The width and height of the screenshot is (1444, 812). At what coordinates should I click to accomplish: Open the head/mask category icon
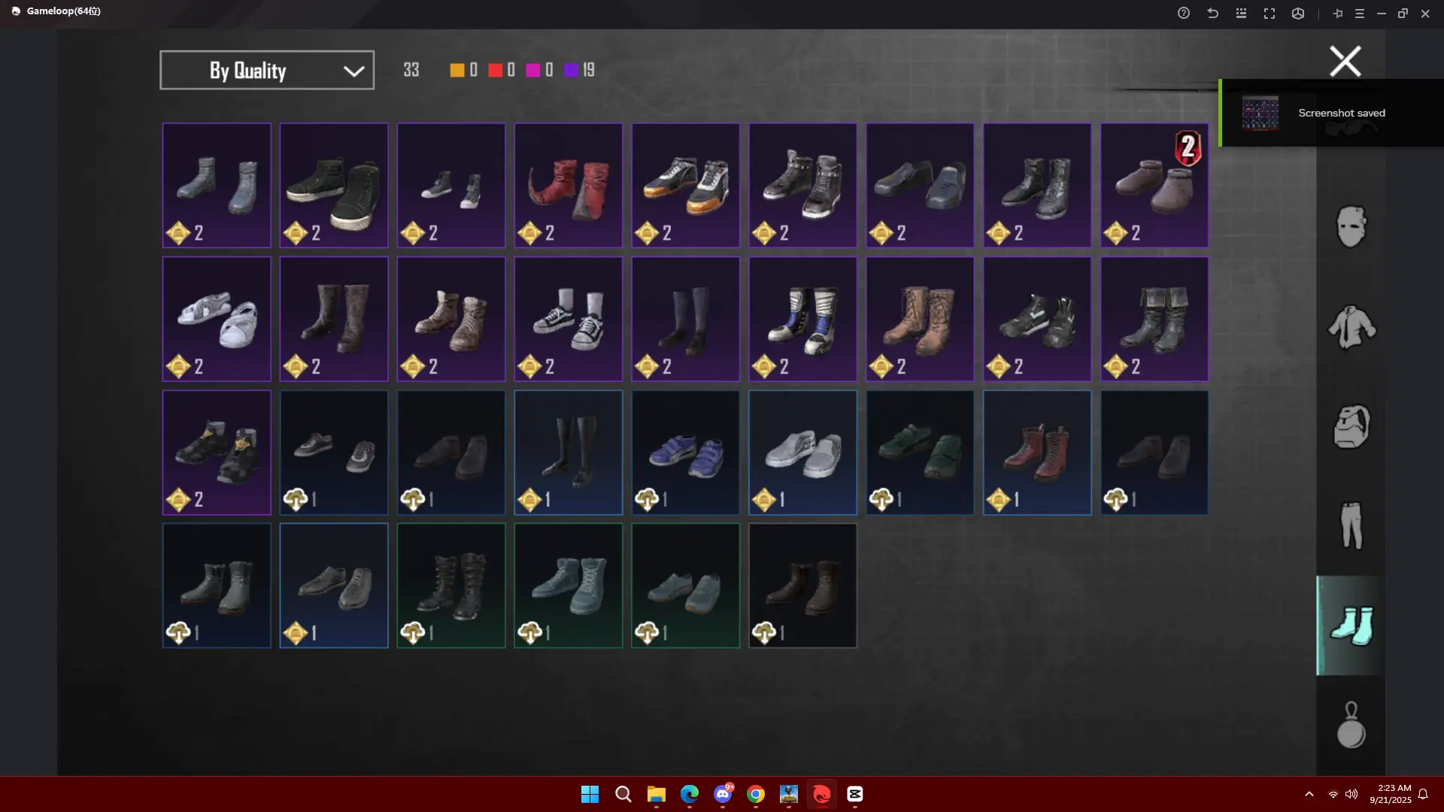tap(1351, 226)
